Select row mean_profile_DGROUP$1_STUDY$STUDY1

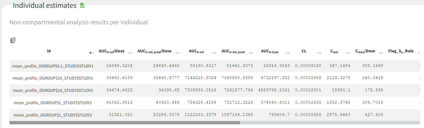point(53,103)
